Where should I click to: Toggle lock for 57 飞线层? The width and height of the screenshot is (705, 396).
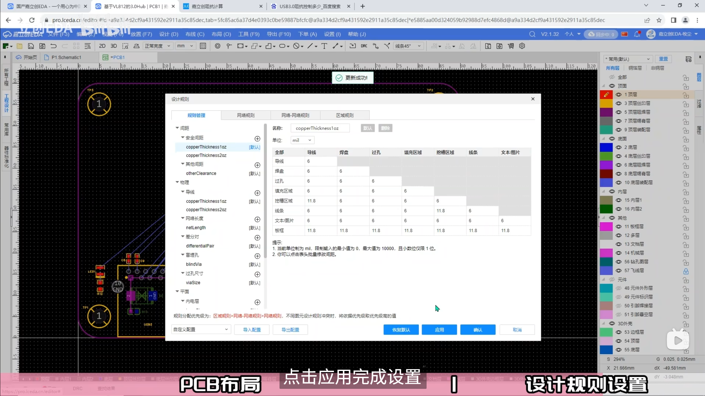pos(686,271)
